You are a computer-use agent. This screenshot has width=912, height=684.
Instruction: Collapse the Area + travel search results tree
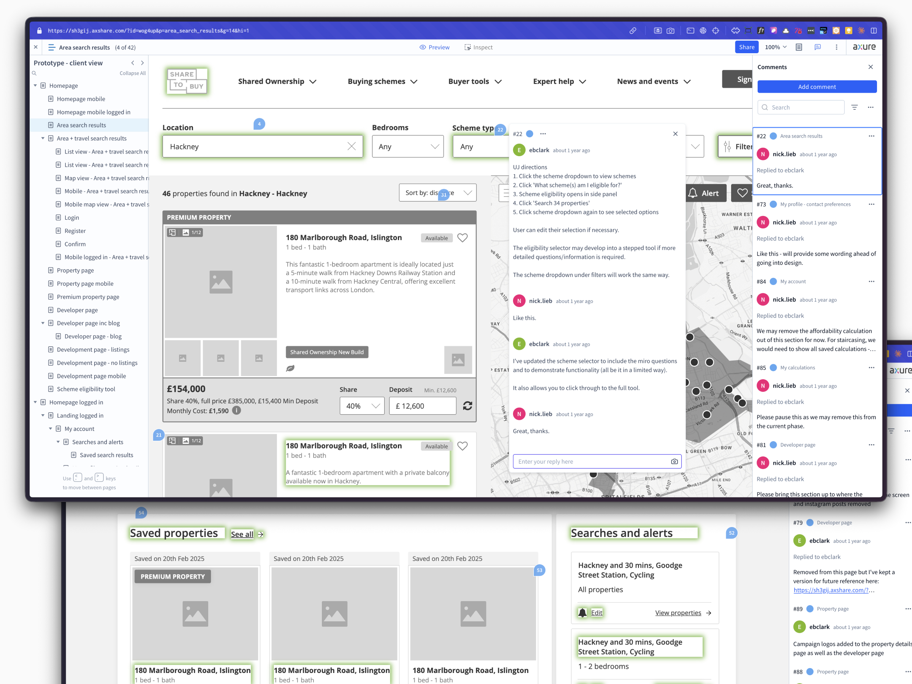[43, 138]
